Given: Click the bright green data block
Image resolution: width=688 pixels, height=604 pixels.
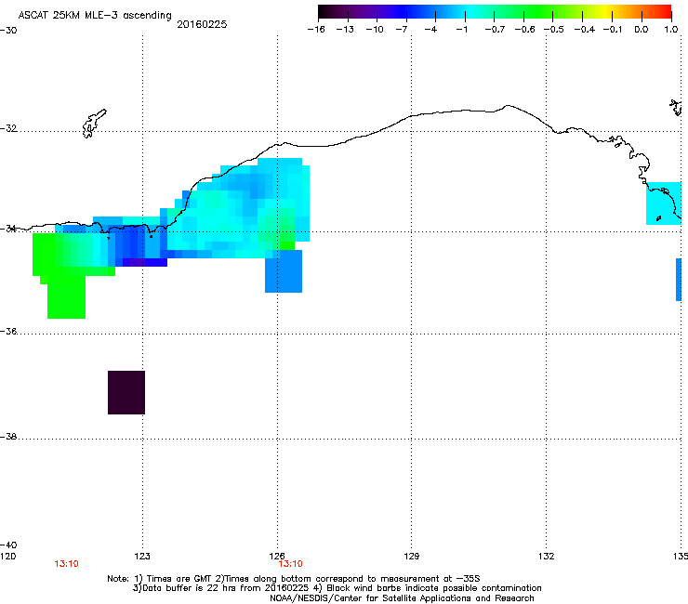Looking at the screenshot, I should [66, 297].
